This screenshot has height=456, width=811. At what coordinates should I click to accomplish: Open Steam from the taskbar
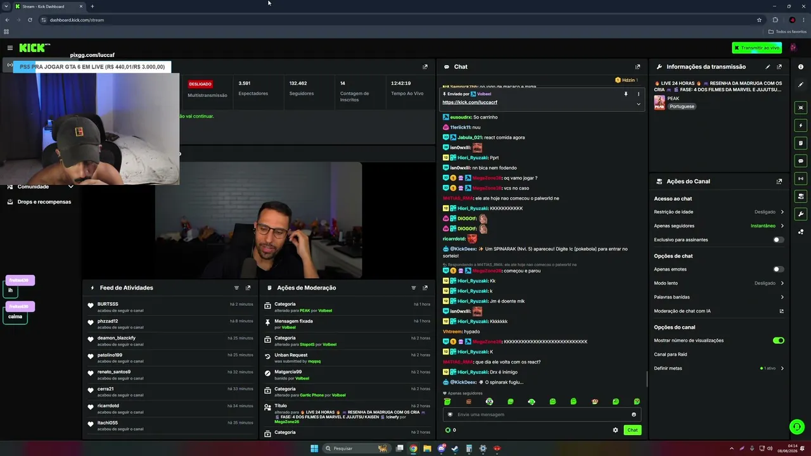click(455, 448)
